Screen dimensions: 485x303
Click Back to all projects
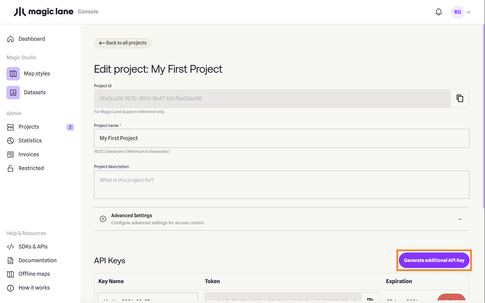tap(123, 43)
